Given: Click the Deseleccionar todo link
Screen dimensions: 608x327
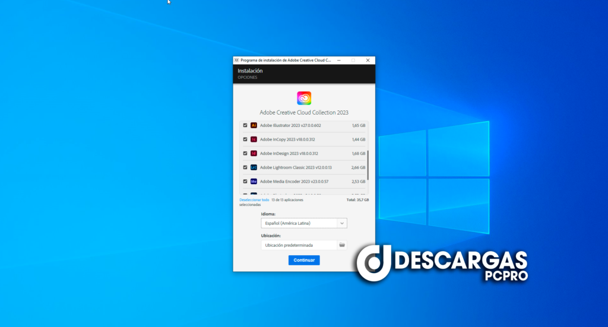Looking at the screenshot, I should tap(254, 200).
